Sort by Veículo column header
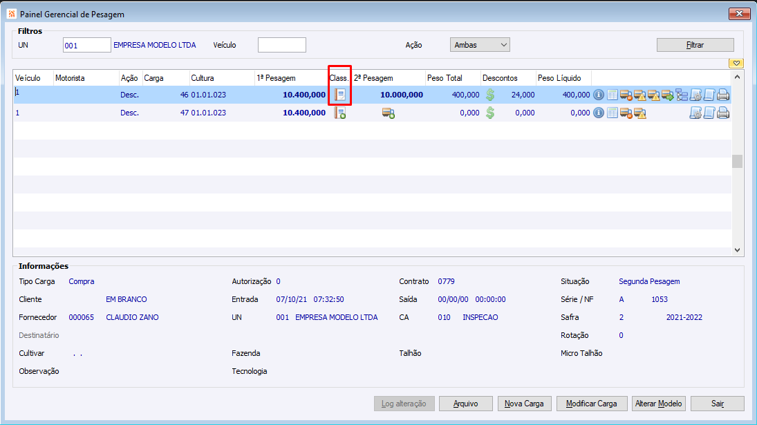757x425 pixels. (x=33, y=78)
